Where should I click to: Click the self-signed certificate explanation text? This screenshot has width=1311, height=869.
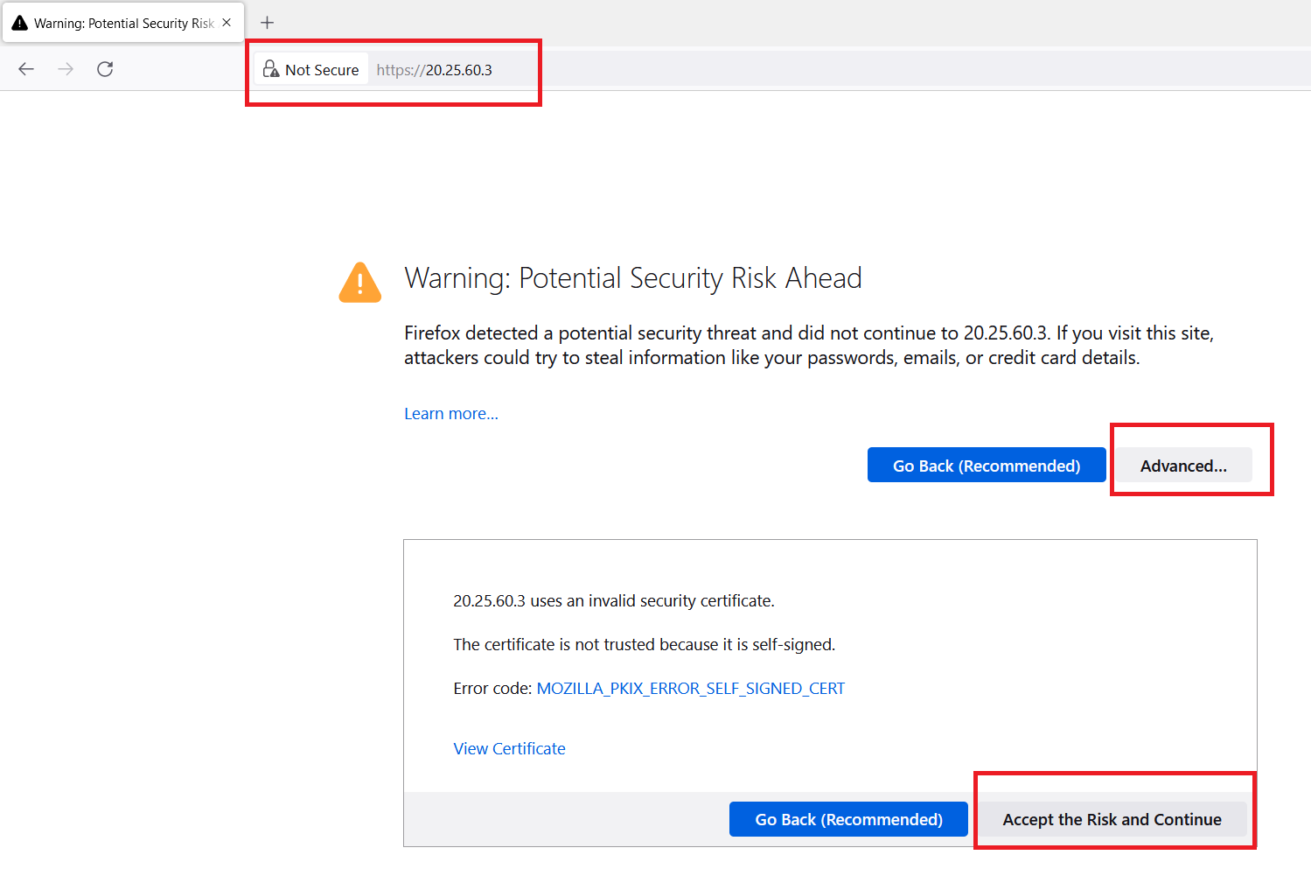tap(644, 645)
